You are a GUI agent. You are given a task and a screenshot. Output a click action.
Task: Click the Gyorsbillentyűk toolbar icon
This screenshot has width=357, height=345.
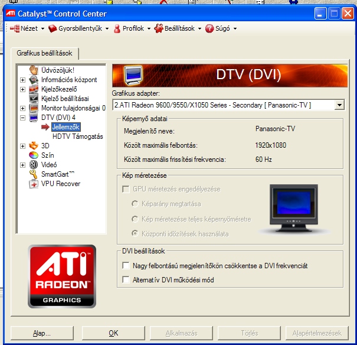(x=53, y=28)
